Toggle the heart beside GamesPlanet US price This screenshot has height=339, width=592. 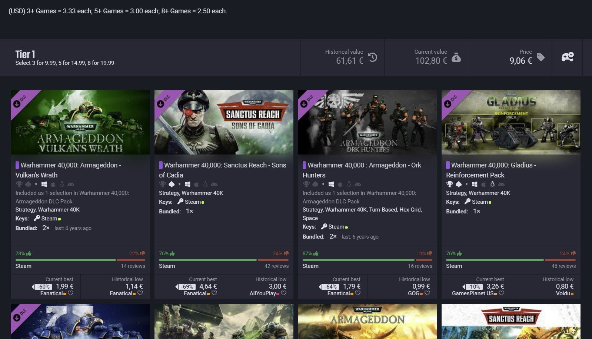(x=501, y=293)
